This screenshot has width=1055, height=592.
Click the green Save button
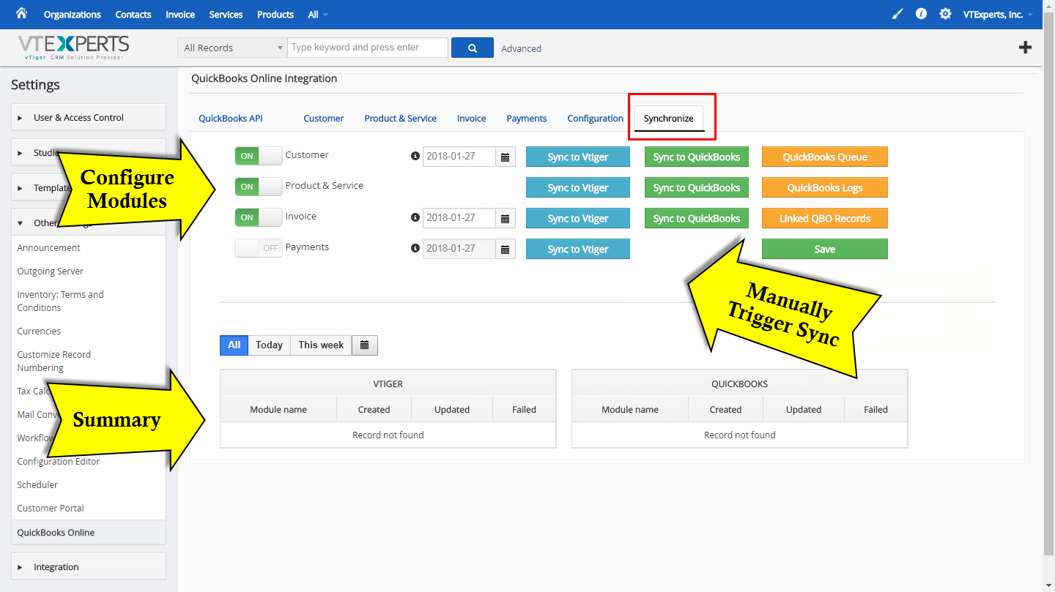point(825,249)
